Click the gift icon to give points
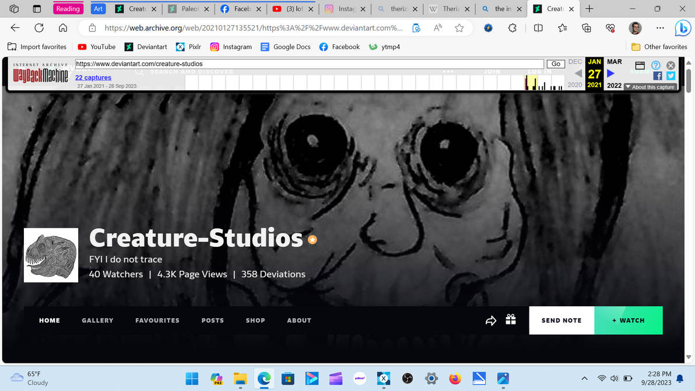 click(511, 320)
